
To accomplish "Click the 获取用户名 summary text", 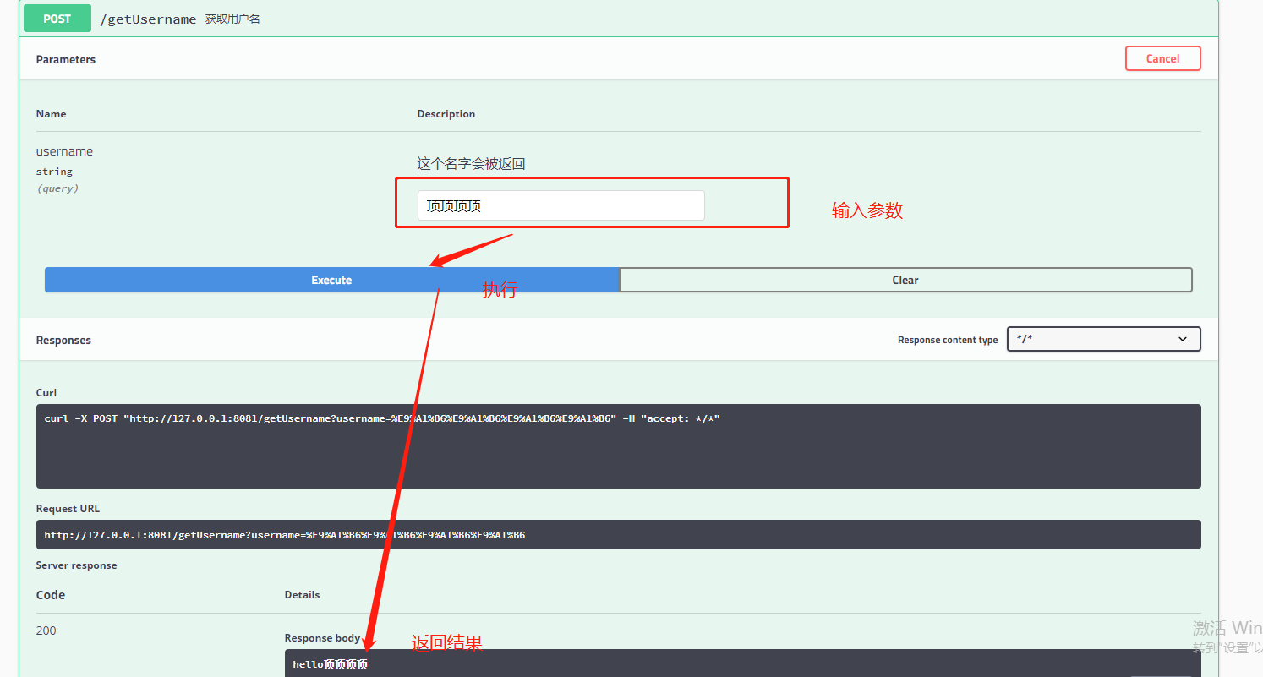I will click(x=232, y=19).
